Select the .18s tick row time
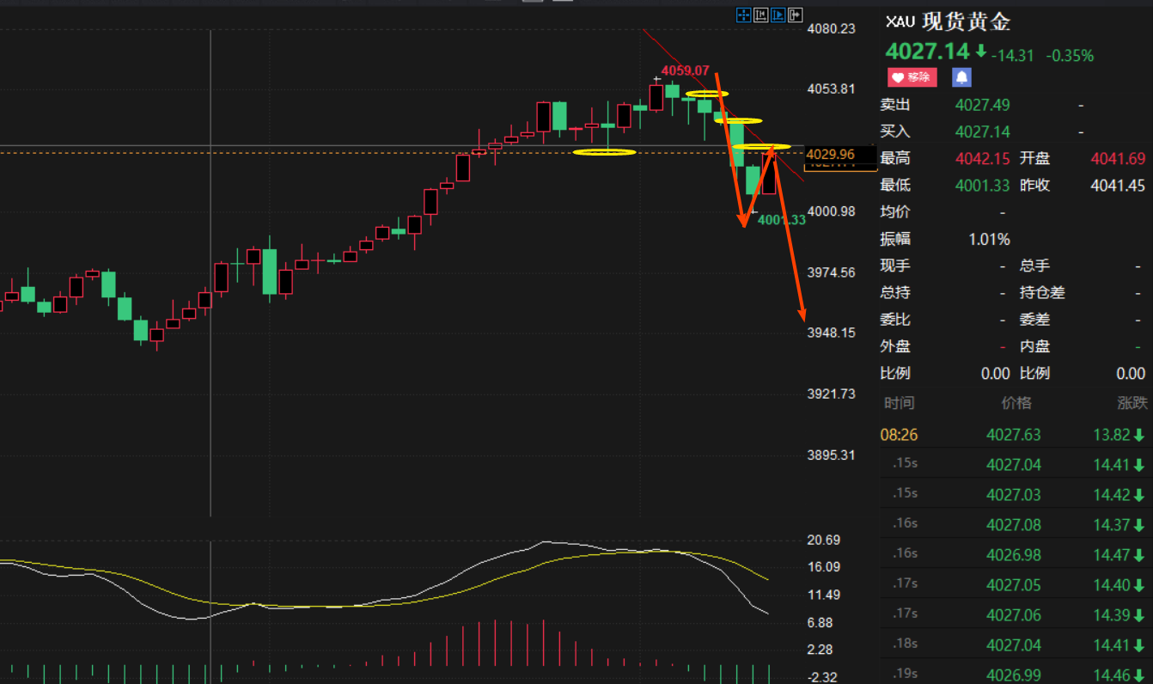 coord(906,644)
